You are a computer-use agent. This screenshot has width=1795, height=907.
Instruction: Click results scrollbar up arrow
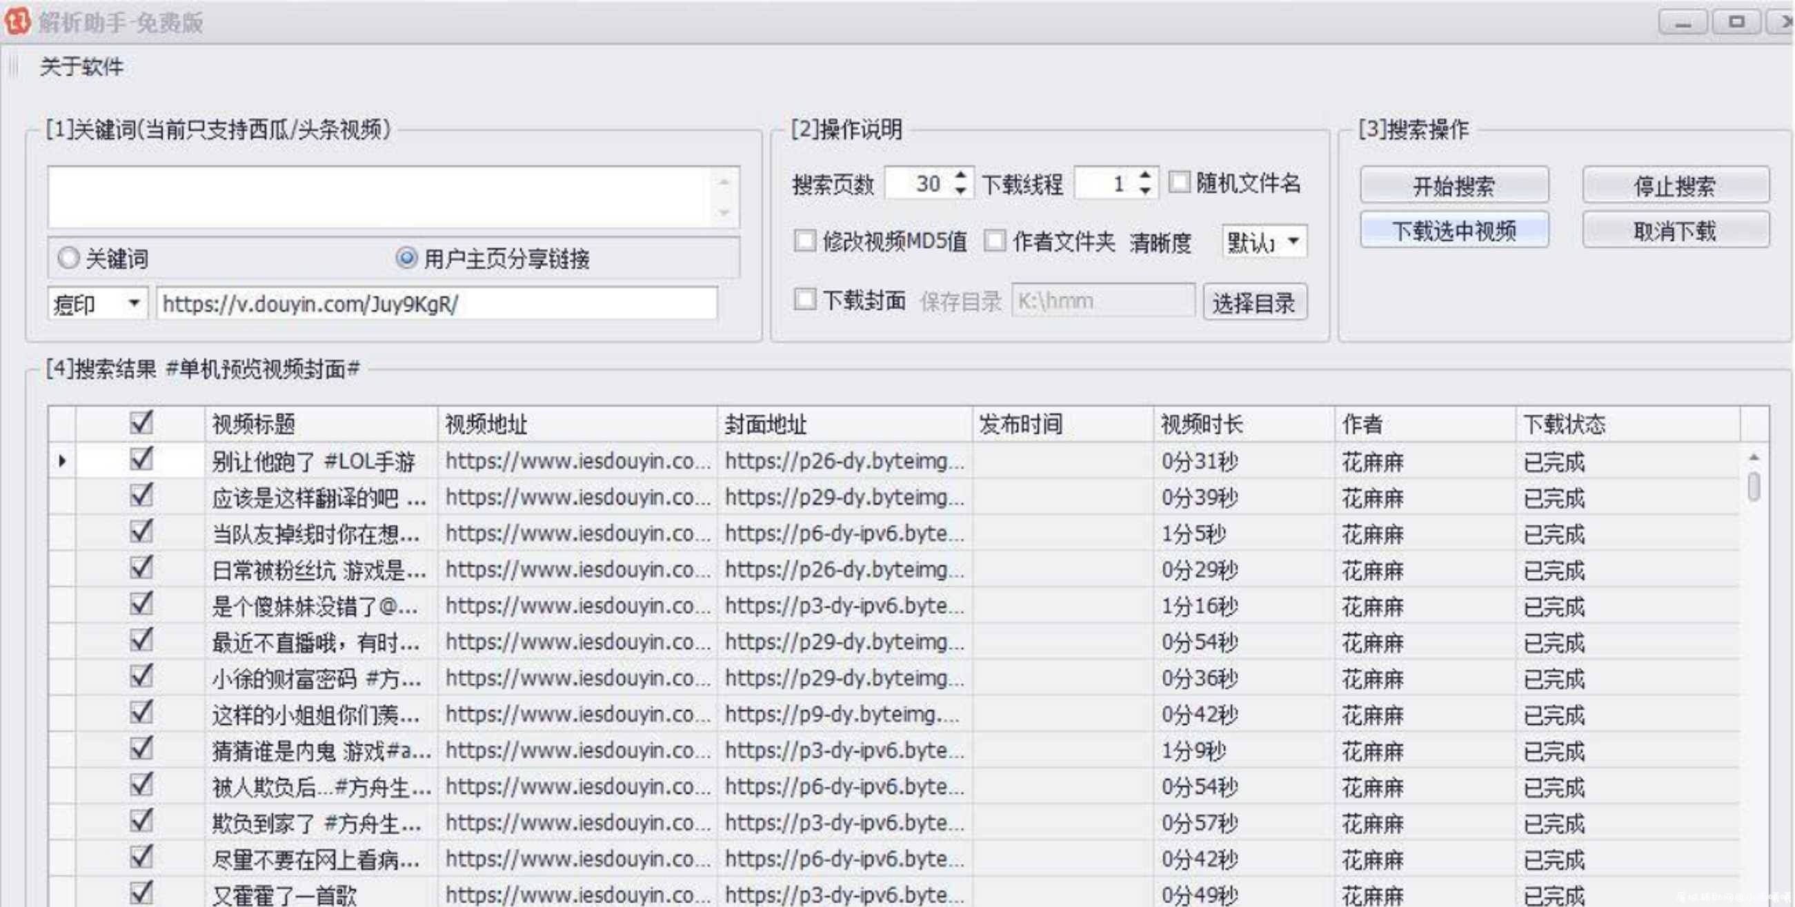1754,457
